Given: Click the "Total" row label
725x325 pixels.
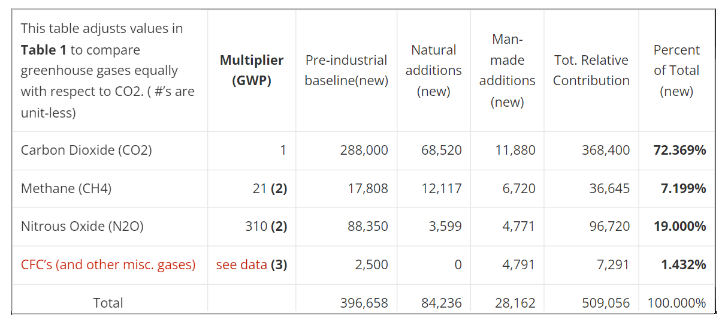Looking at the screenshot, I should pos(108,303).
